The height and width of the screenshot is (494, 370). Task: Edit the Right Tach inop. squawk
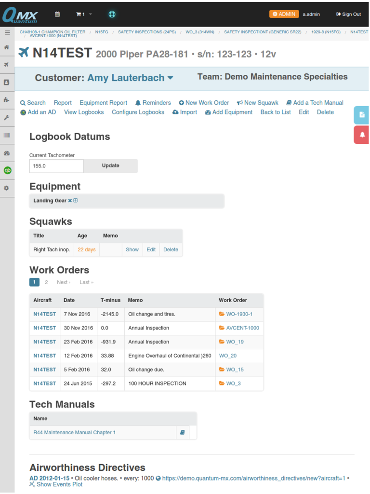point(151,249)
